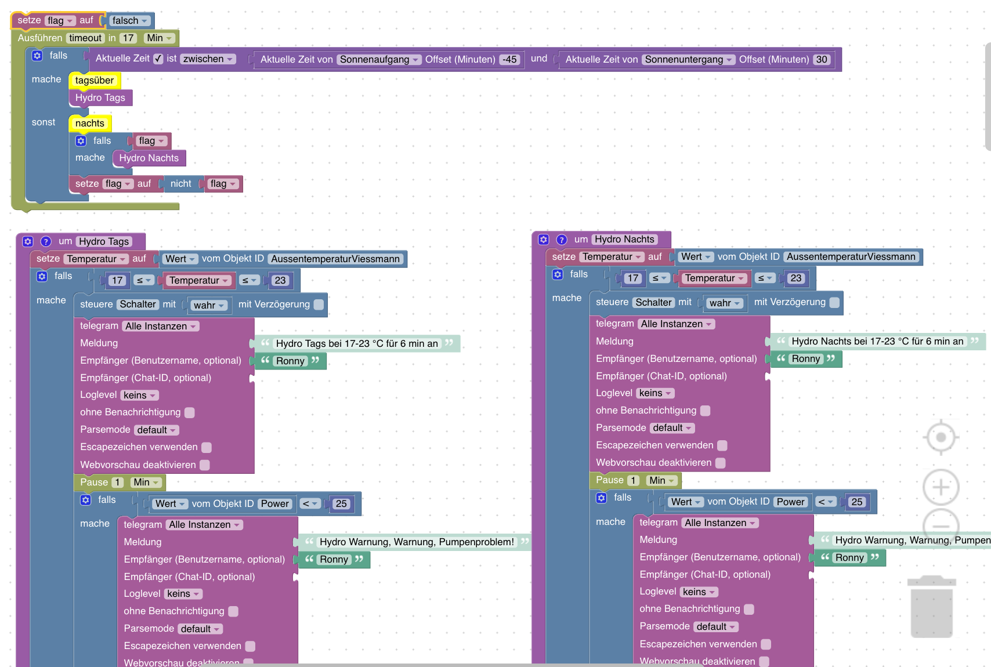Screen dimensions: 991x667
Task: Check 'Escapezeichen verwenden' in Hydro Nachts warning telegram
Action: point(766,644)
